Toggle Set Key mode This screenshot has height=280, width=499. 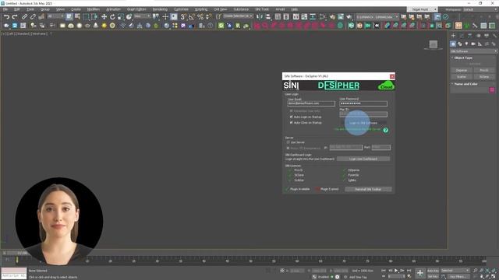[x=433, y=277]
